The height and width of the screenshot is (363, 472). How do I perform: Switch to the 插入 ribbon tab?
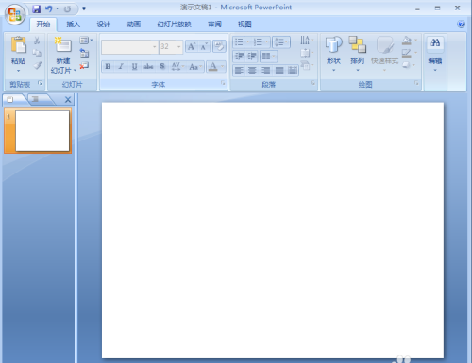point(74,25)
